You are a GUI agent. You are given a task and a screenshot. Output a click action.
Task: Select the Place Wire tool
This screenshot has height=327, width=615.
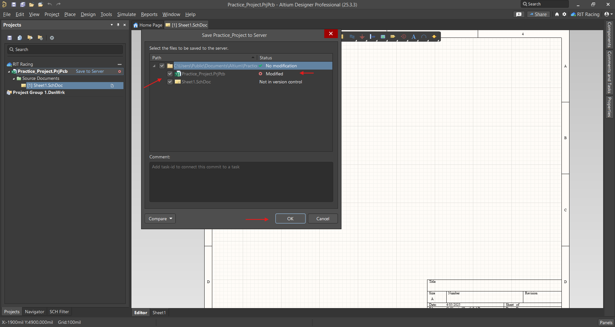pyautogui.click(x=352, y=37)
